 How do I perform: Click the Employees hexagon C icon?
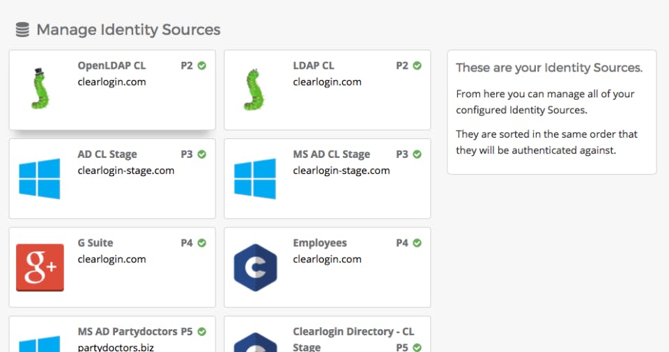pyautogui.click(x=255, y=267)
